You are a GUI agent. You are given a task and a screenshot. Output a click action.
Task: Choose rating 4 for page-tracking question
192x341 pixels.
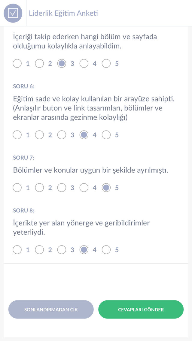click(84, 64)
